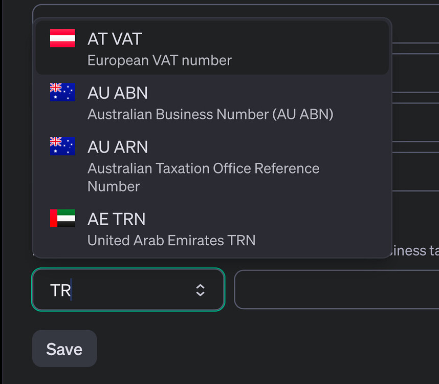
Task: Click the Australian flag next to AU ABN
Action: click(62, 92)
